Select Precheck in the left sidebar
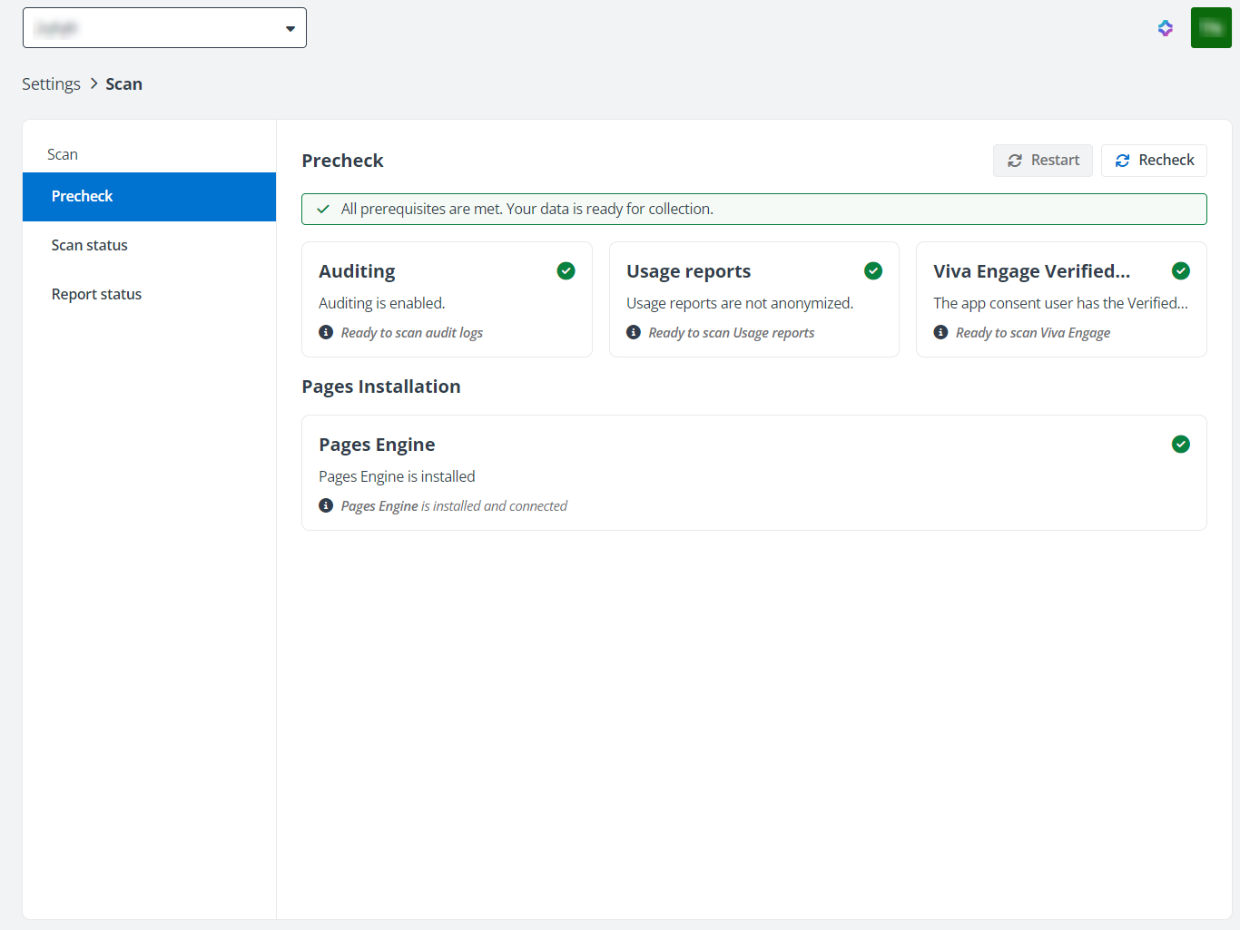 pos(82,196)
